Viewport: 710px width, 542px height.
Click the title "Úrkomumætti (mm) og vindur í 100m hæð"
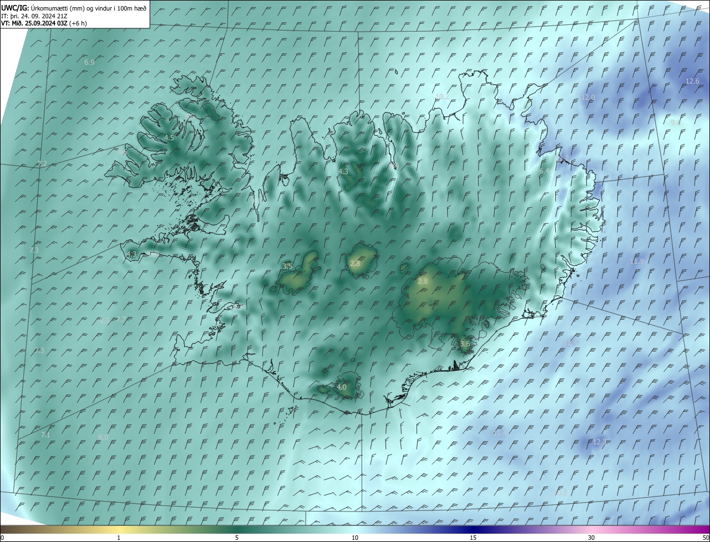[x=89, y=8]
